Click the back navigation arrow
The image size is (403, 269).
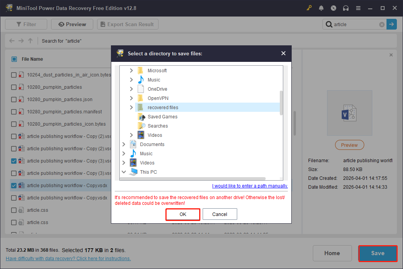click(x=12, y=40)
